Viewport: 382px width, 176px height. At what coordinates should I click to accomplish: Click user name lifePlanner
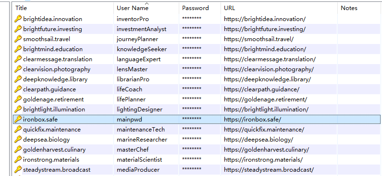coord(131,99)
